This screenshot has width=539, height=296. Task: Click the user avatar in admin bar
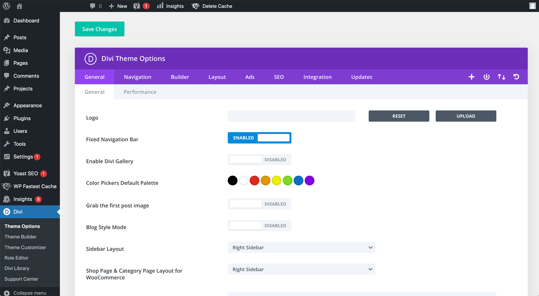(x=533, y=6)
